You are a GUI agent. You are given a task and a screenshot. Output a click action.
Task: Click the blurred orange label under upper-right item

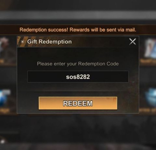(148, 61)
